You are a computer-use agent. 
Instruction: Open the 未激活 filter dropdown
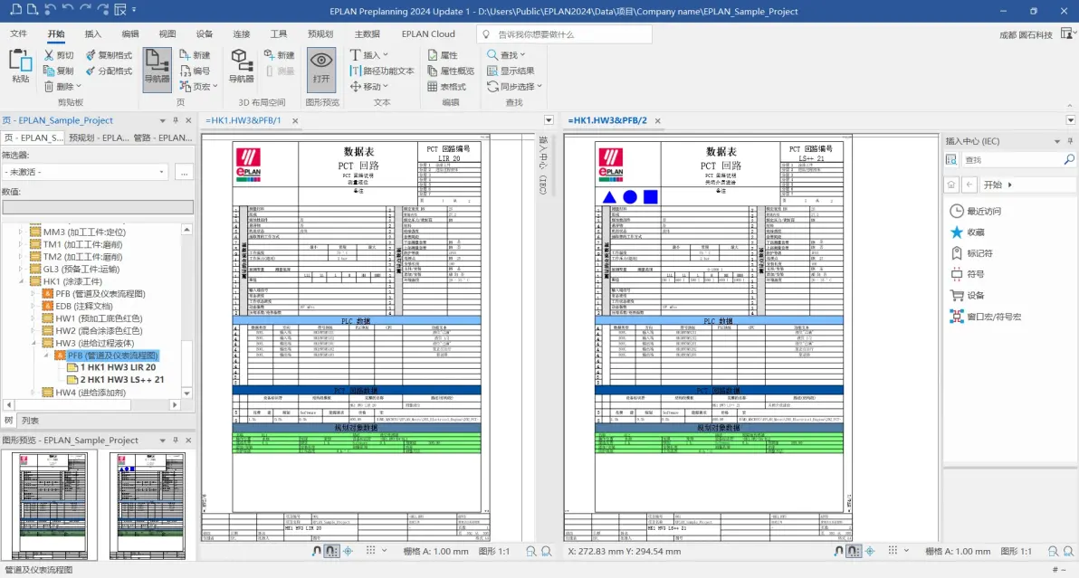pyautogui.click(x=85, y=172)
